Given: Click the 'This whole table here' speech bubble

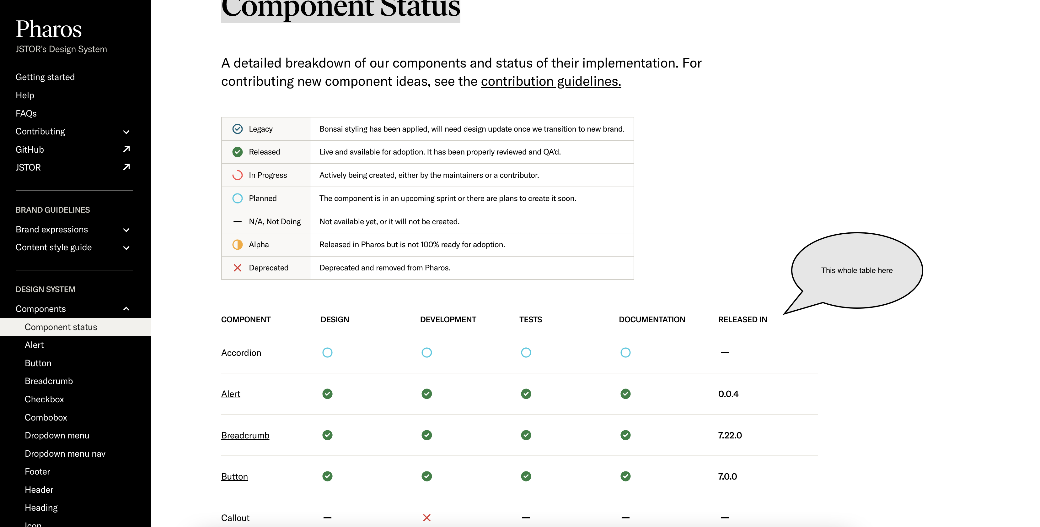Looking at the screenshot, I should pos(856,270).
